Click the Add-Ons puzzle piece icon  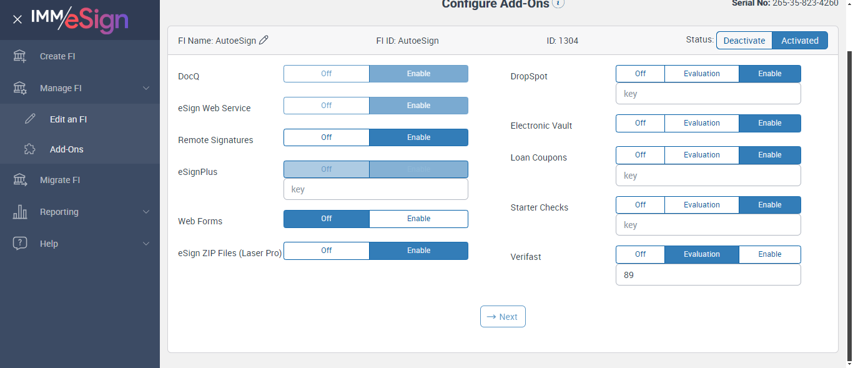point(30,149)
